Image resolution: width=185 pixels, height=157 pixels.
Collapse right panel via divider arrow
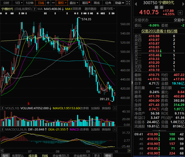[132, 83]
